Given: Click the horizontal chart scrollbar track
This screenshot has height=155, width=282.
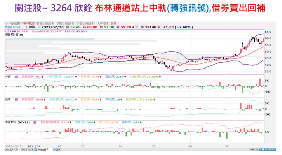Looking at the screenshot, I should [138, 149].
